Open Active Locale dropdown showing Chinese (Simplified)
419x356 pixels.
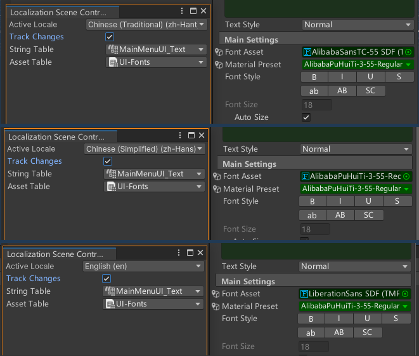(x=145, y=149)
